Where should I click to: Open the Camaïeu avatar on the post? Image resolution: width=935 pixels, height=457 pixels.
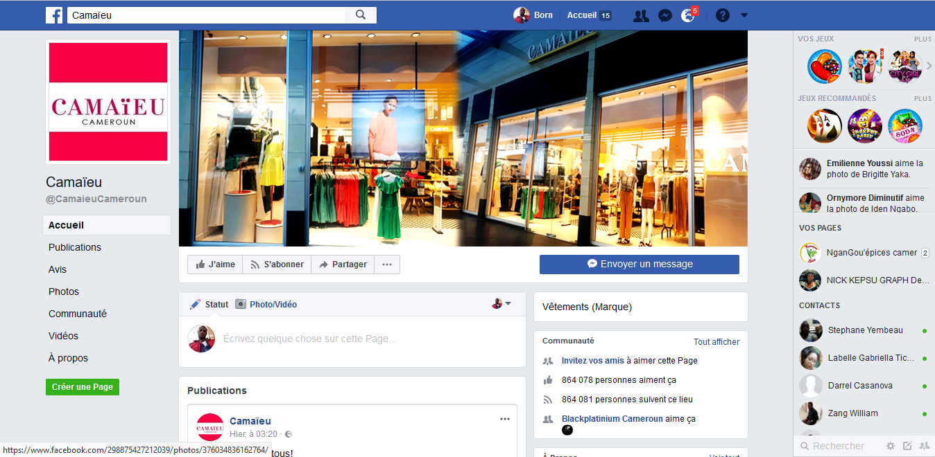click(210, 427)
